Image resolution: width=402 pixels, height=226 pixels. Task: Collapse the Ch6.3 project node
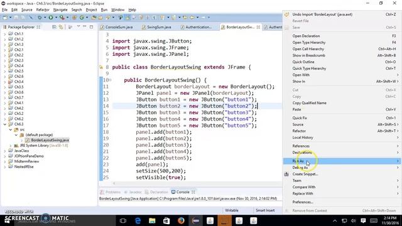[x=4, y=124]
